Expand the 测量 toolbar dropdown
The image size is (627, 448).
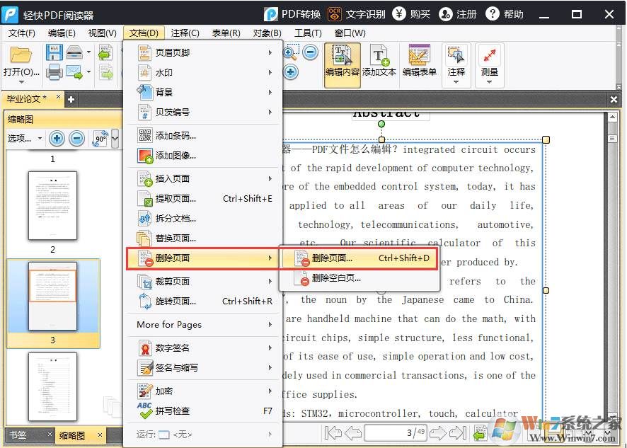click(x=490, y=83)
